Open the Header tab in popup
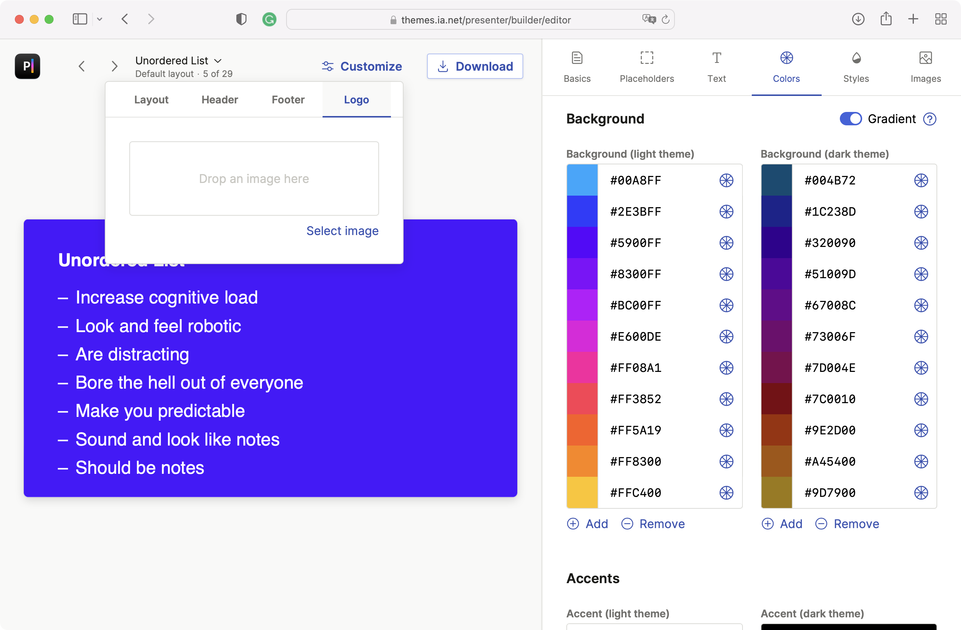Screen dimensions: 961x630 220,99
